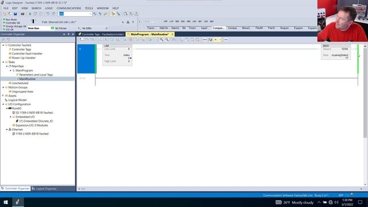This screenshot has width=368, height=207.
Task: Switch to Controller Tags editor tab
Action: pos(101,34)
